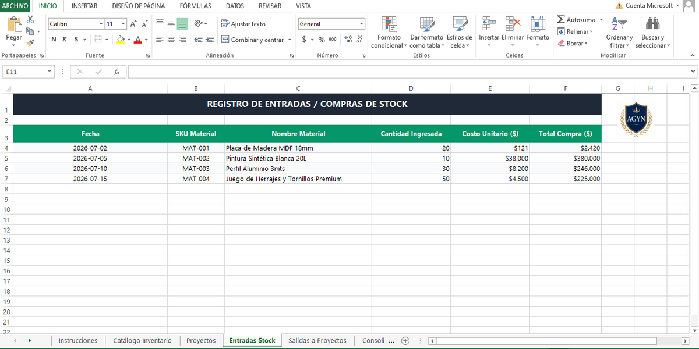Open Dar formato como tabla gallery
This screenshot has width=699, height=349.
(x=427, y=33)
